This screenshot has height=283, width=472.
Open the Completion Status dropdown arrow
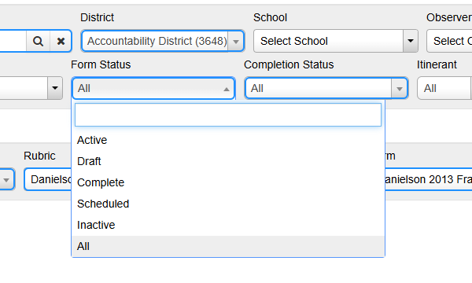[x=399, y=89]
